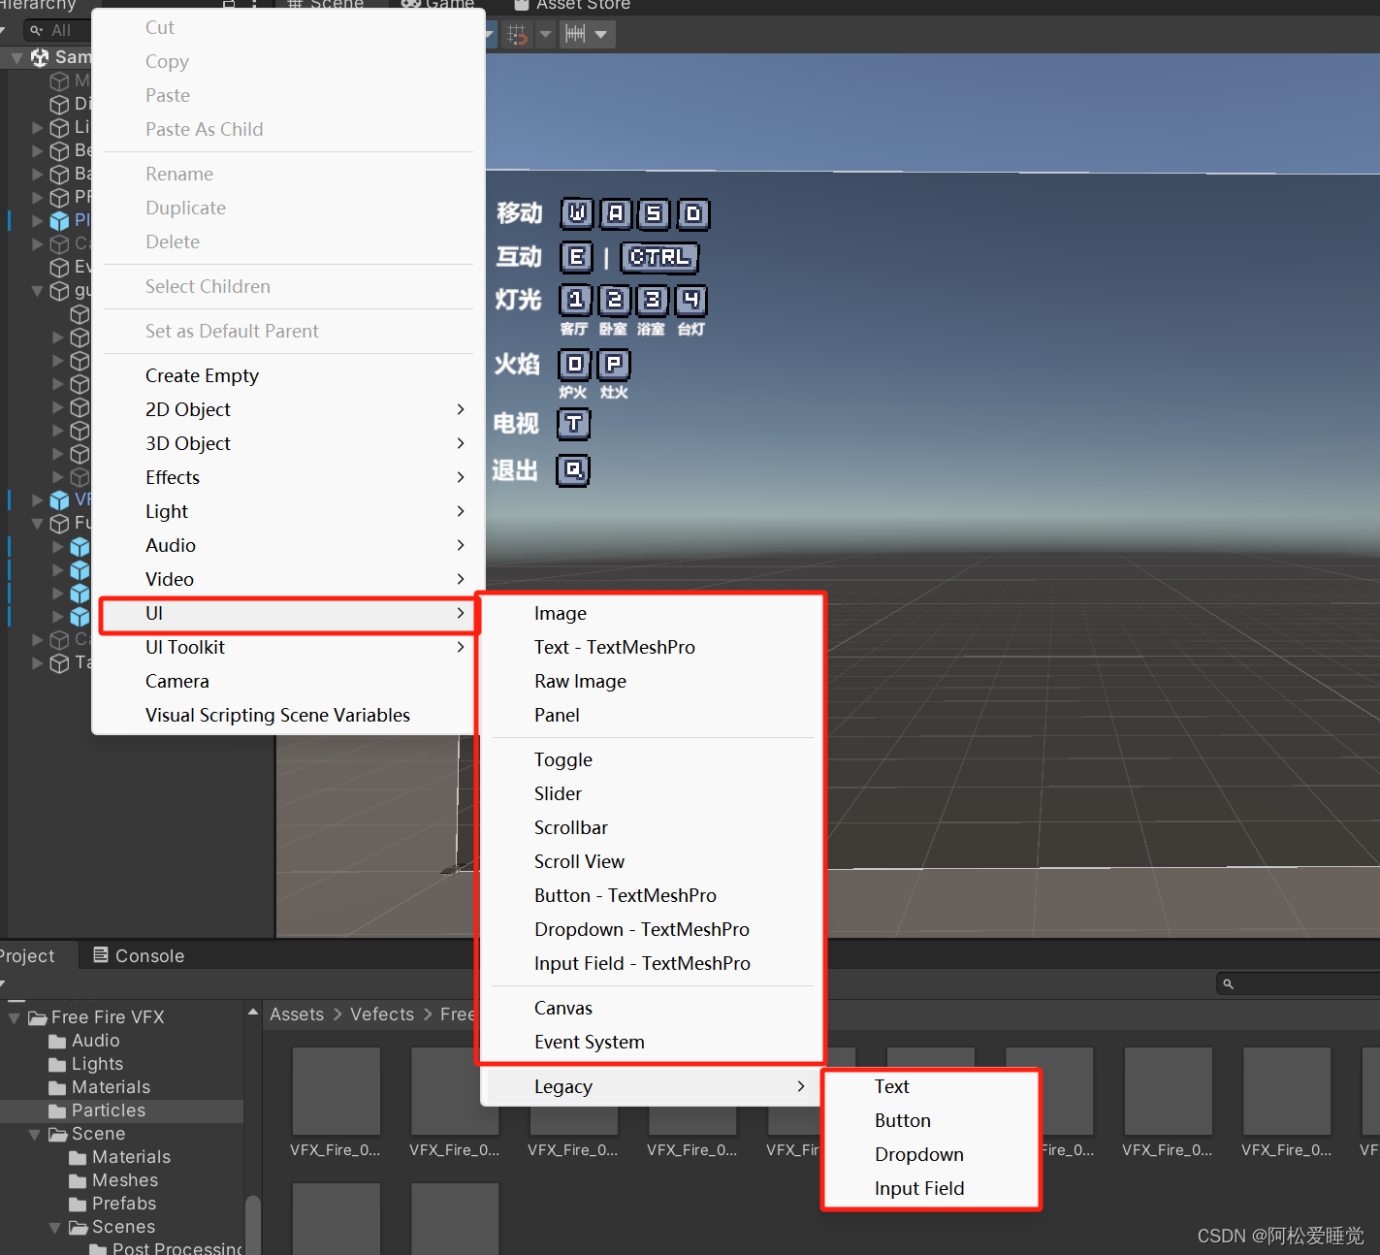The width and height of the screenshot is (1380, 1255).
Task: Create a UI Toggle
Action: click(x=652, y=759)
